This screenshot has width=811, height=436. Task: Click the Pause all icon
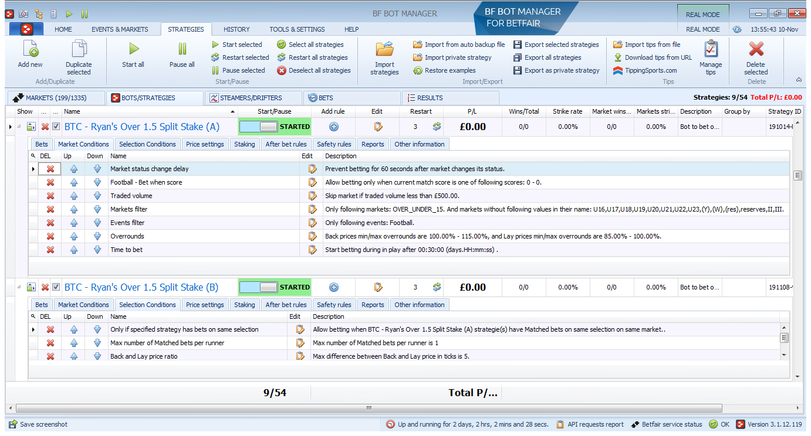[x=182, y=49]
